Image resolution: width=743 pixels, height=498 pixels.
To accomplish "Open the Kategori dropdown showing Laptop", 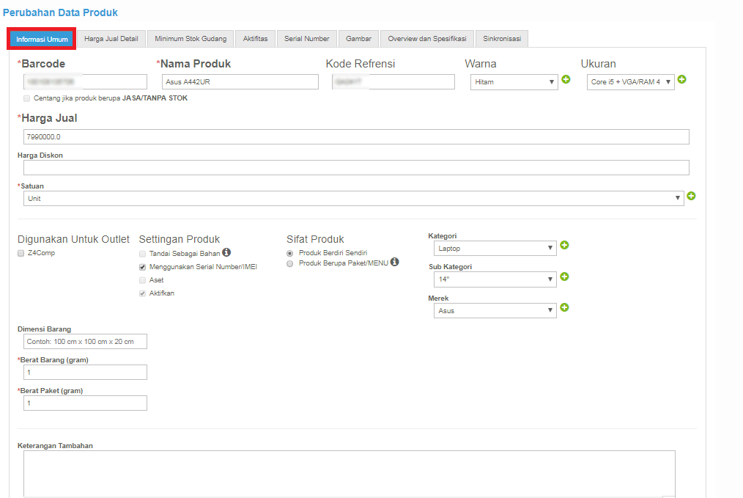I will tap(495, 249).
